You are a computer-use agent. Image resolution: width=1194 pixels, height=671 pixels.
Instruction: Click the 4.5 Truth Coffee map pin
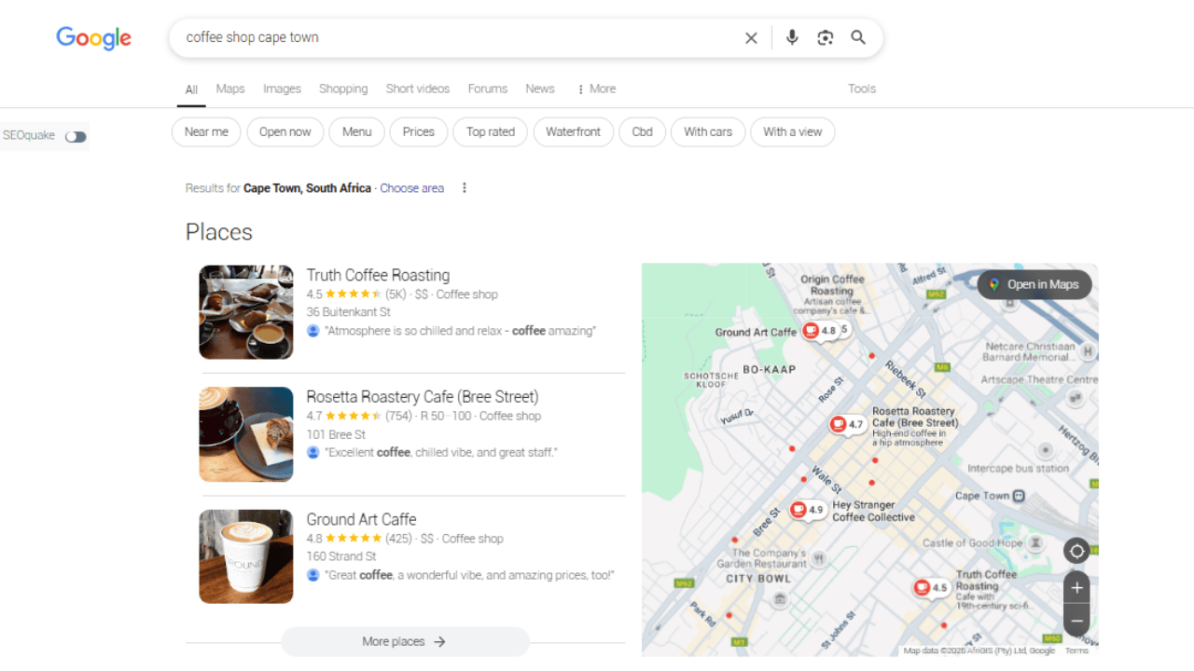(931, 588)
